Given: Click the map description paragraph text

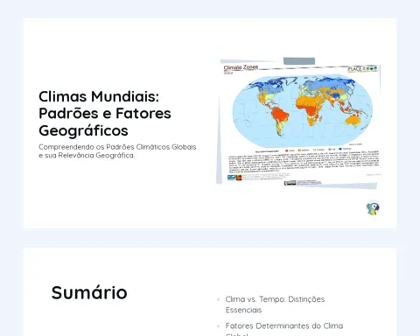Looking at the screenshot, I should [304, 161].
